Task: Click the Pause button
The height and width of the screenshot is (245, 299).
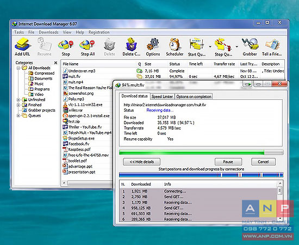Action: point(228,162)
